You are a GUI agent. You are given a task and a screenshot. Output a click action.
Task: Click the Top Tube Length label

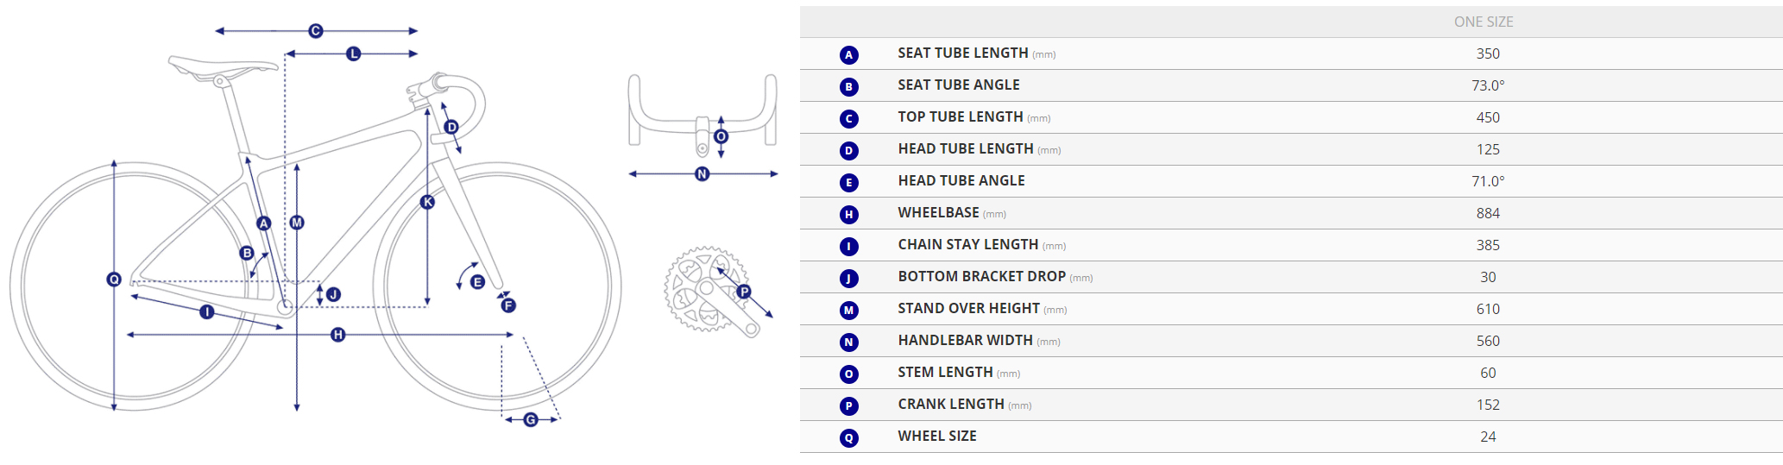(x=961, y=117)
